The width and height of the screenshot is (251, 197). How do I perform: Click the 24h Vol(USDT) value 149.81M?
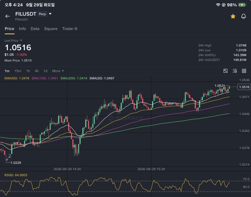[x=240, y=60]
